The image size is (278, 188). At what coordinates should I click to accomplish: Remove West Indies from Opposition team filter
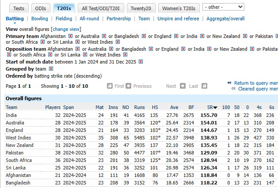126,55
